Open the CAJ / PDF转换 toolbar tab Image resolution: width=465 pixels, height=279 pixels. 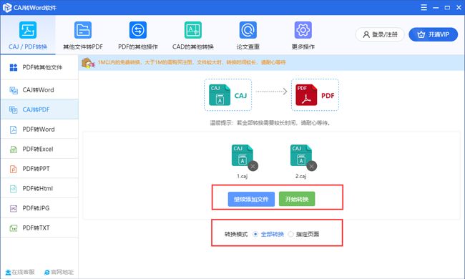28,35
